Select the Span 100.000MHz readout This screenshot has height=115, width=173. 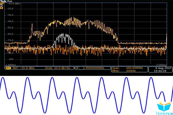127,68
